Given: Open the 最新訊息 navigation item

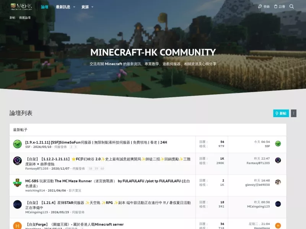Looking at the screenshot, I should point(63,7).
